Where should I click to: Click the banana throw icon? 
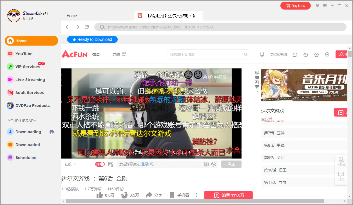(124, 195)
